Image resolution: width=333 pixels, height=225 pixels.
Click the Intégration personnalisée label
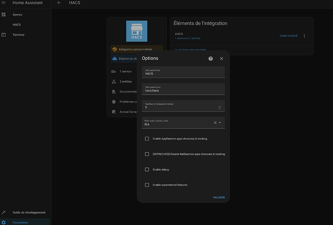coord(135,49)
